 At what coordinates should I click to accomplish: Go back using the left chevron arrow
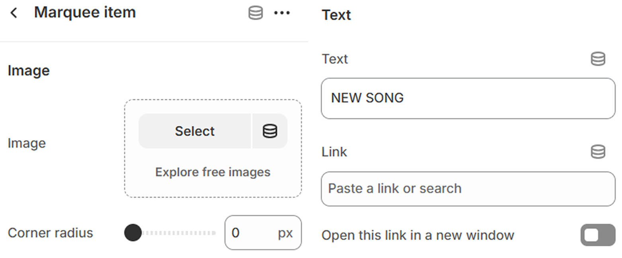pyautogui.click(x=14, y=13)
